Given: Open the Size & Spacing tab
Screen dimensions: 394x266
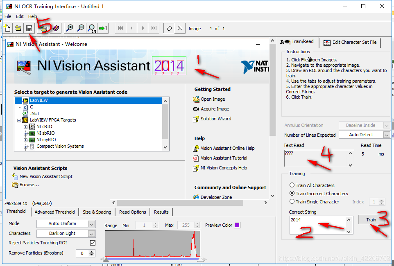Looking at the screenshot, I should (x=97, y=212).
